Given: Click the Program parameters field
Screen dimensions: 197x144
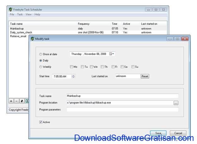Looking at the screenshot, I should point(122,109).
